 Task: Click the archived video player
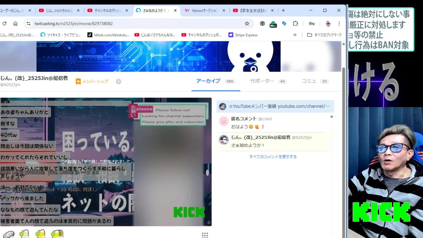point(106,162)
